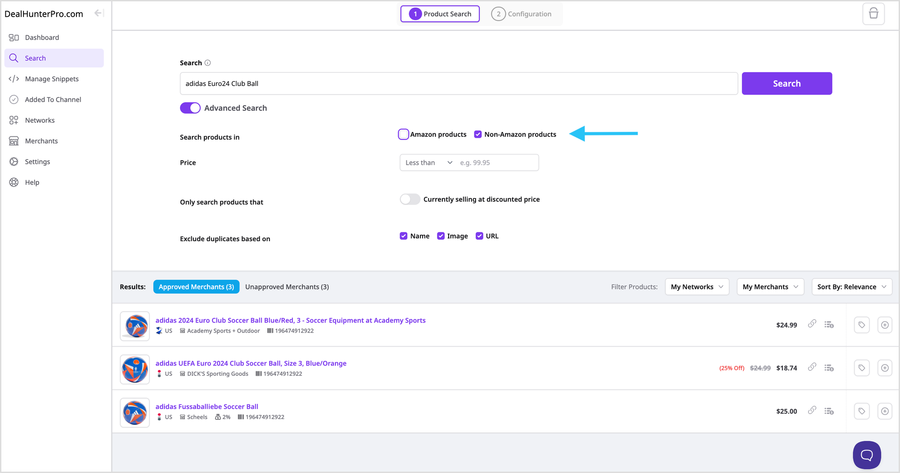This screenshot has height=473, width=900.
Task: Click the Manage Snippets code icon
Action: tap(14, 79)
